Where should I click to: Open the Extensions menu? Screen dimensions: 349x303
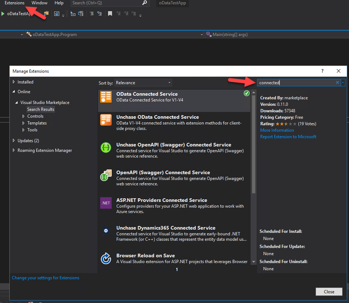(x=14, y=3)
